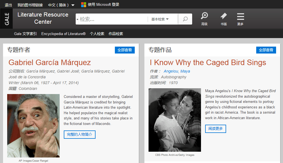
Task: Open Gale 文学索引 menu item
Action: point(25,34)
